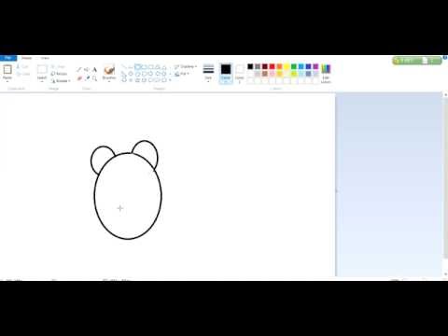Choose the Diamond shape
This screenshot has width=448, height=336.
point(131,74)
